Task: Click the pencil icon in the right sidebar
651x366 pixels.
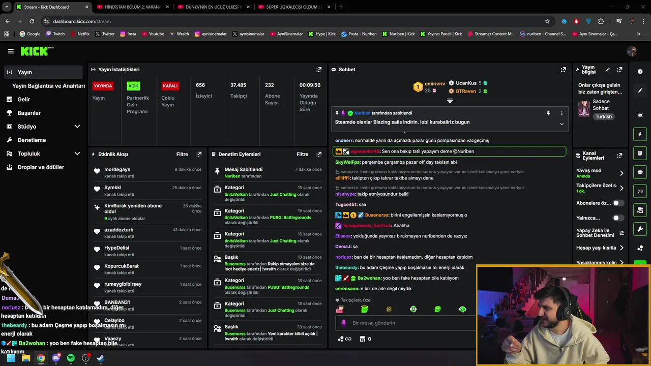Action: [x=640, y=90]
